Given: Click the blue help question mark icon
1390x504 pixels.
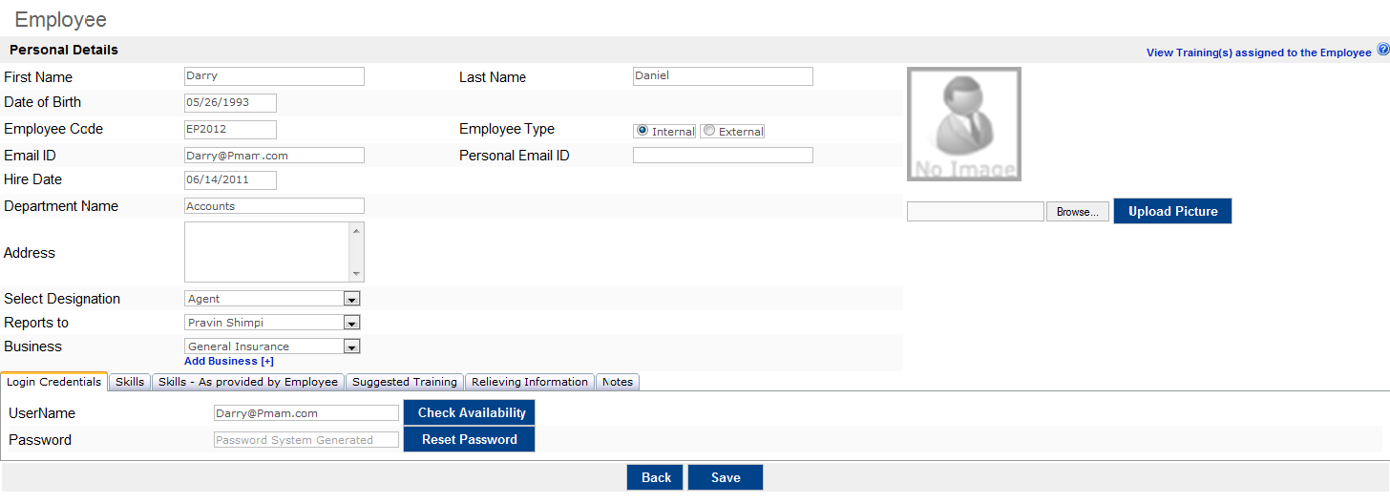Looking at the screenshot, I should click(x=1382, y=50).
